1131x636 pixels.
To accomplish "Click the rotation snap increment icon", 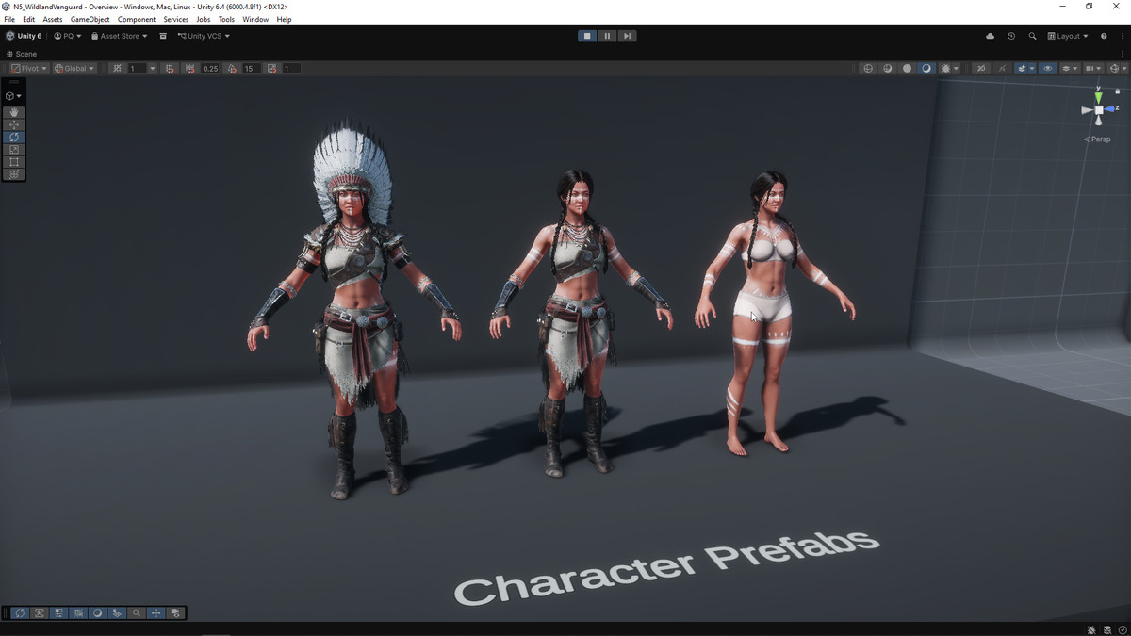I will 232,69.
